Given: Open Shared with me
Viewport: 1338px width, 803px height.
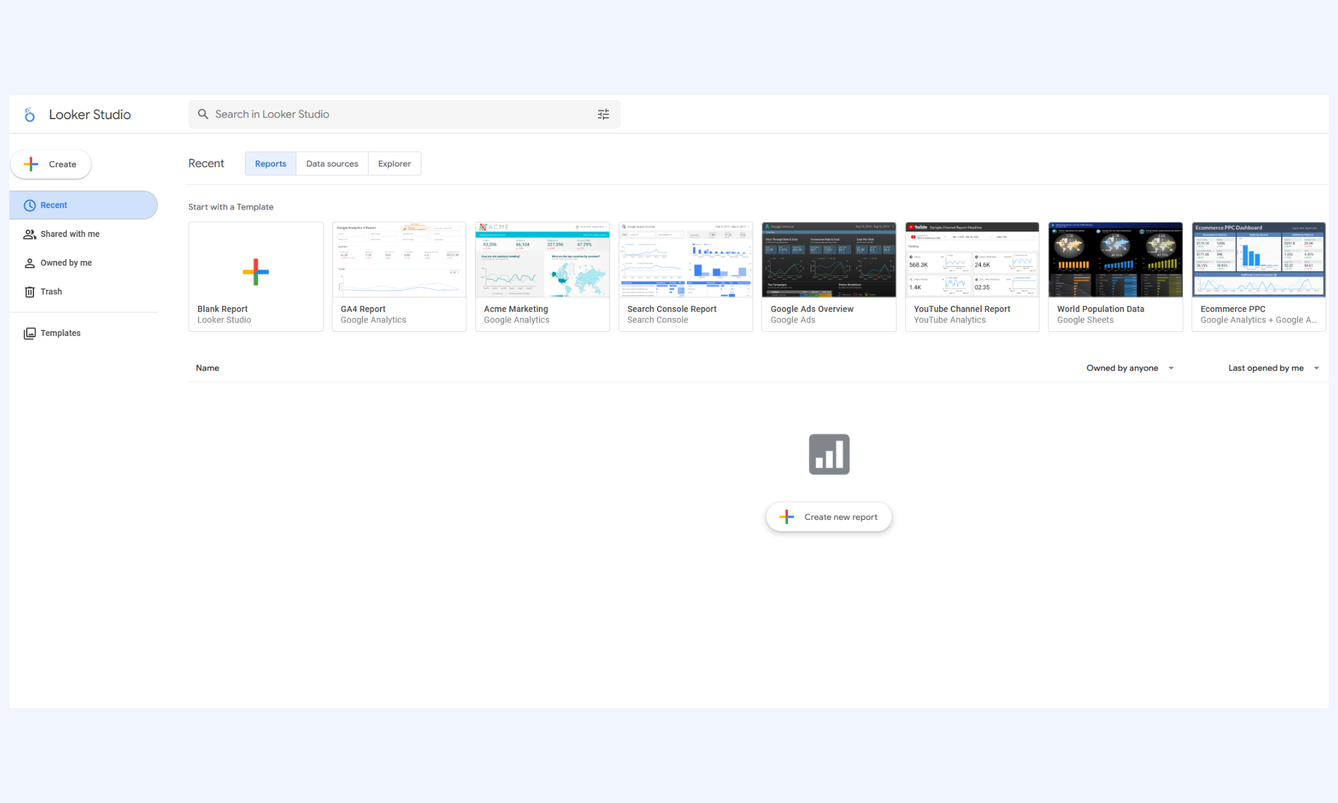Looking at the screenshot, I should (x=84, y=234).
